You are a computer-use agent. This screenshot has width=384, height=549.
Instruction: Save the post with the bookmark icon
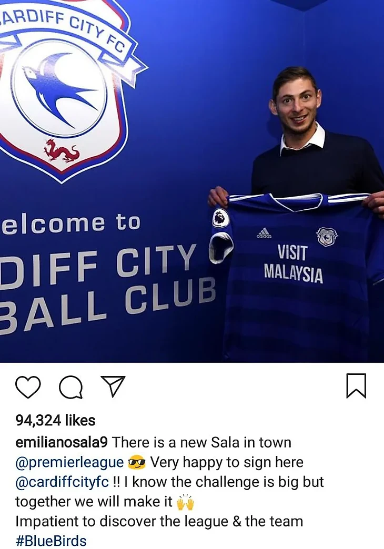356,386
